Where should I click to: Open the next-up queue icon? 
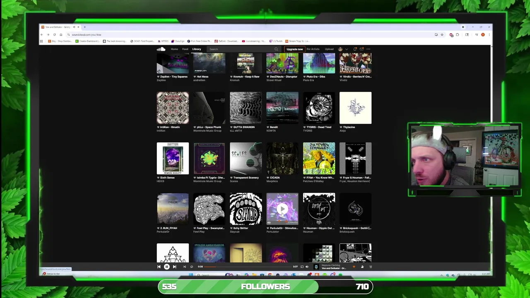click(371, 267)
